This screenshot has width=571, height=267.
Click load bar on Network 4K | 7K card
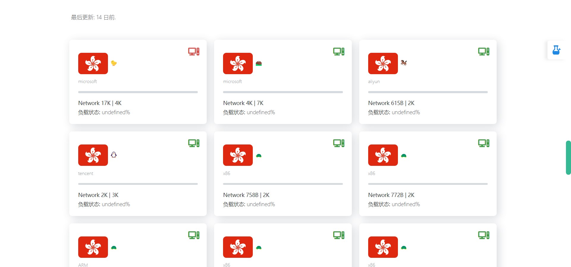[283, 92]
